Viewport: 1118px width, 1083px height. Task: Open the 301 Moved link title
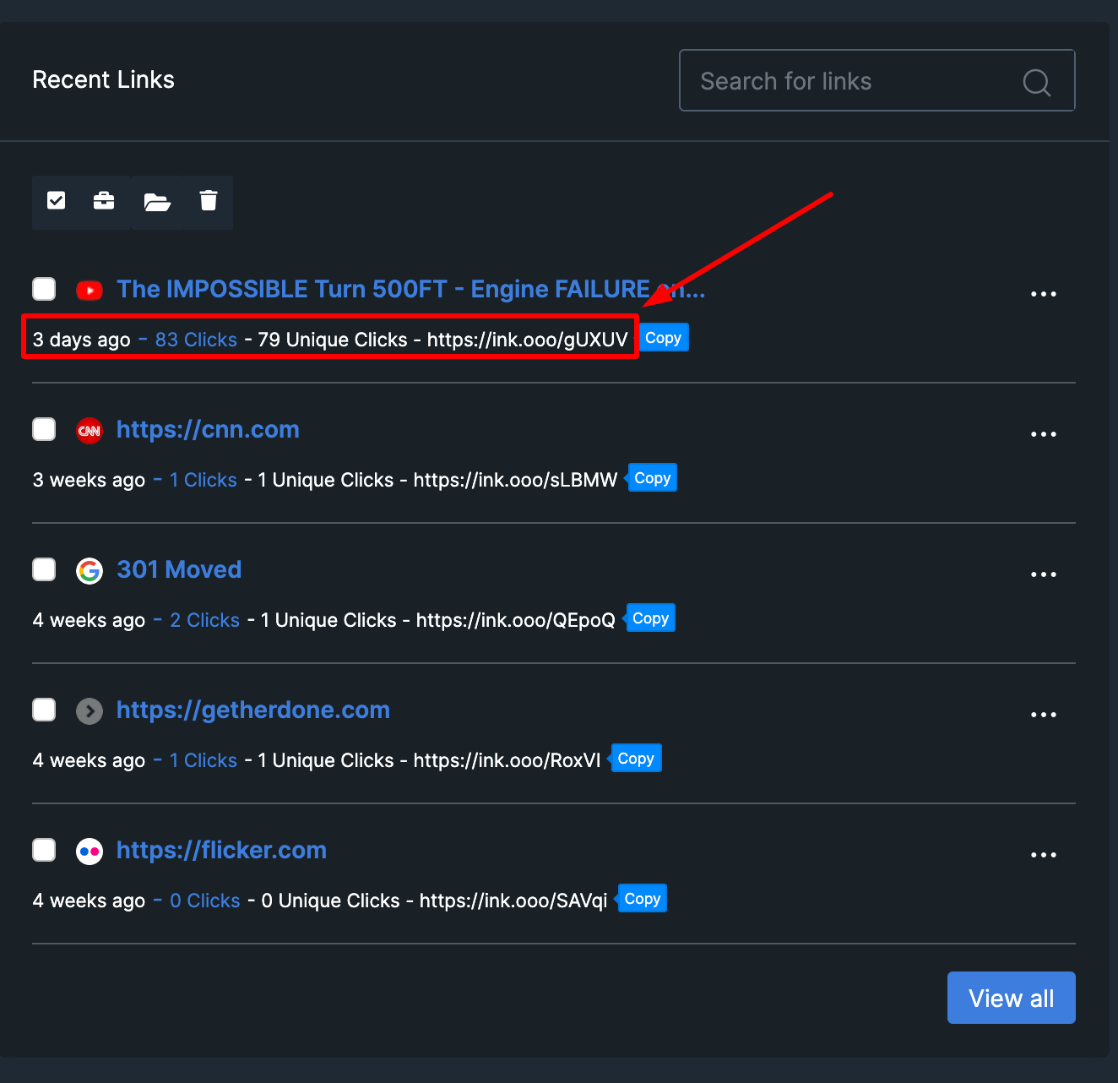(x=179, y=569)
